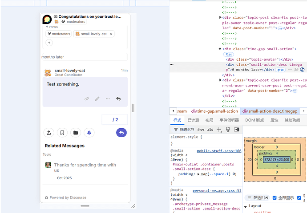The width and height of the screenshot is (307, 213).
Task: Expand topic-post div with data-post-number 2
Action: (220, 80)
